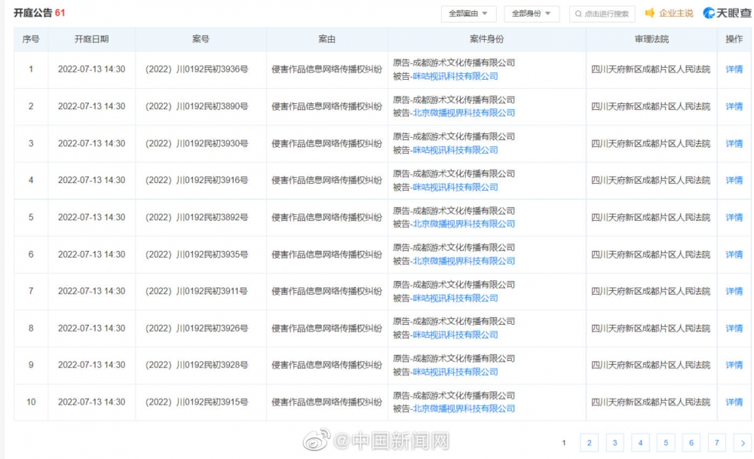Click the 开庭日期 column header
Viewport: 754px width, 459px height.
point(91,39)
